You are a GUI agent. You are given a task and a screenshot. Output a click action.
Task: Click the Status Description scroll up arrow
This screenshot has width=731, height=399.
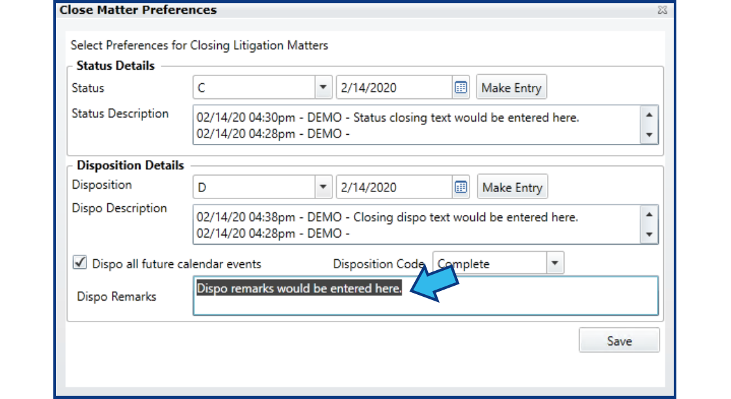pos(649,115)
